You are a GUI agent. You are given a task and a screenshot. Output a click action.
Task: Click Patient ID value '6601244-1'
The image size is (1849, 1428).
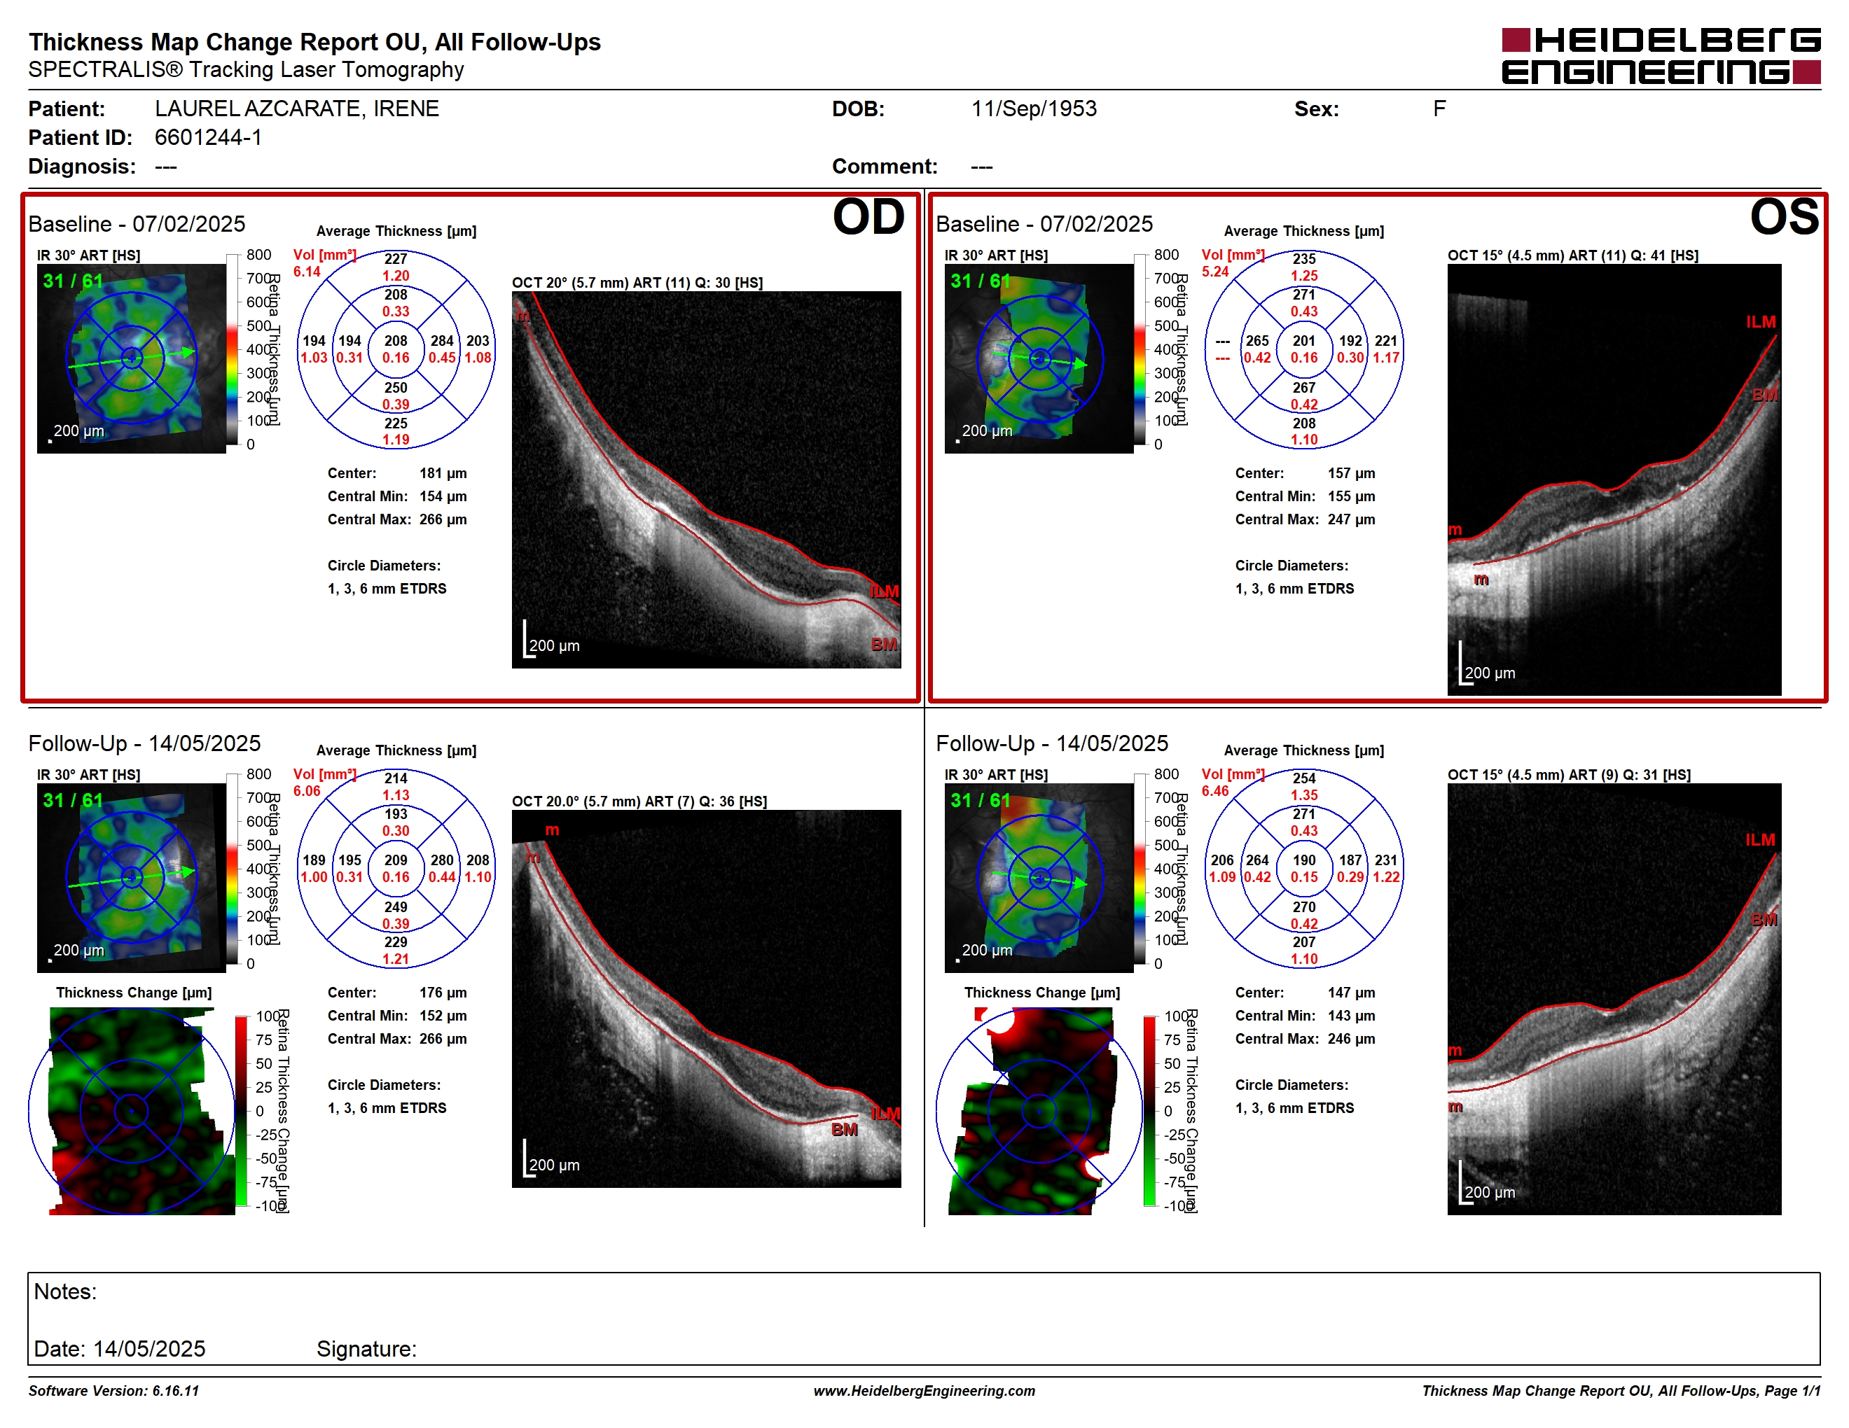tap(208, 137)
